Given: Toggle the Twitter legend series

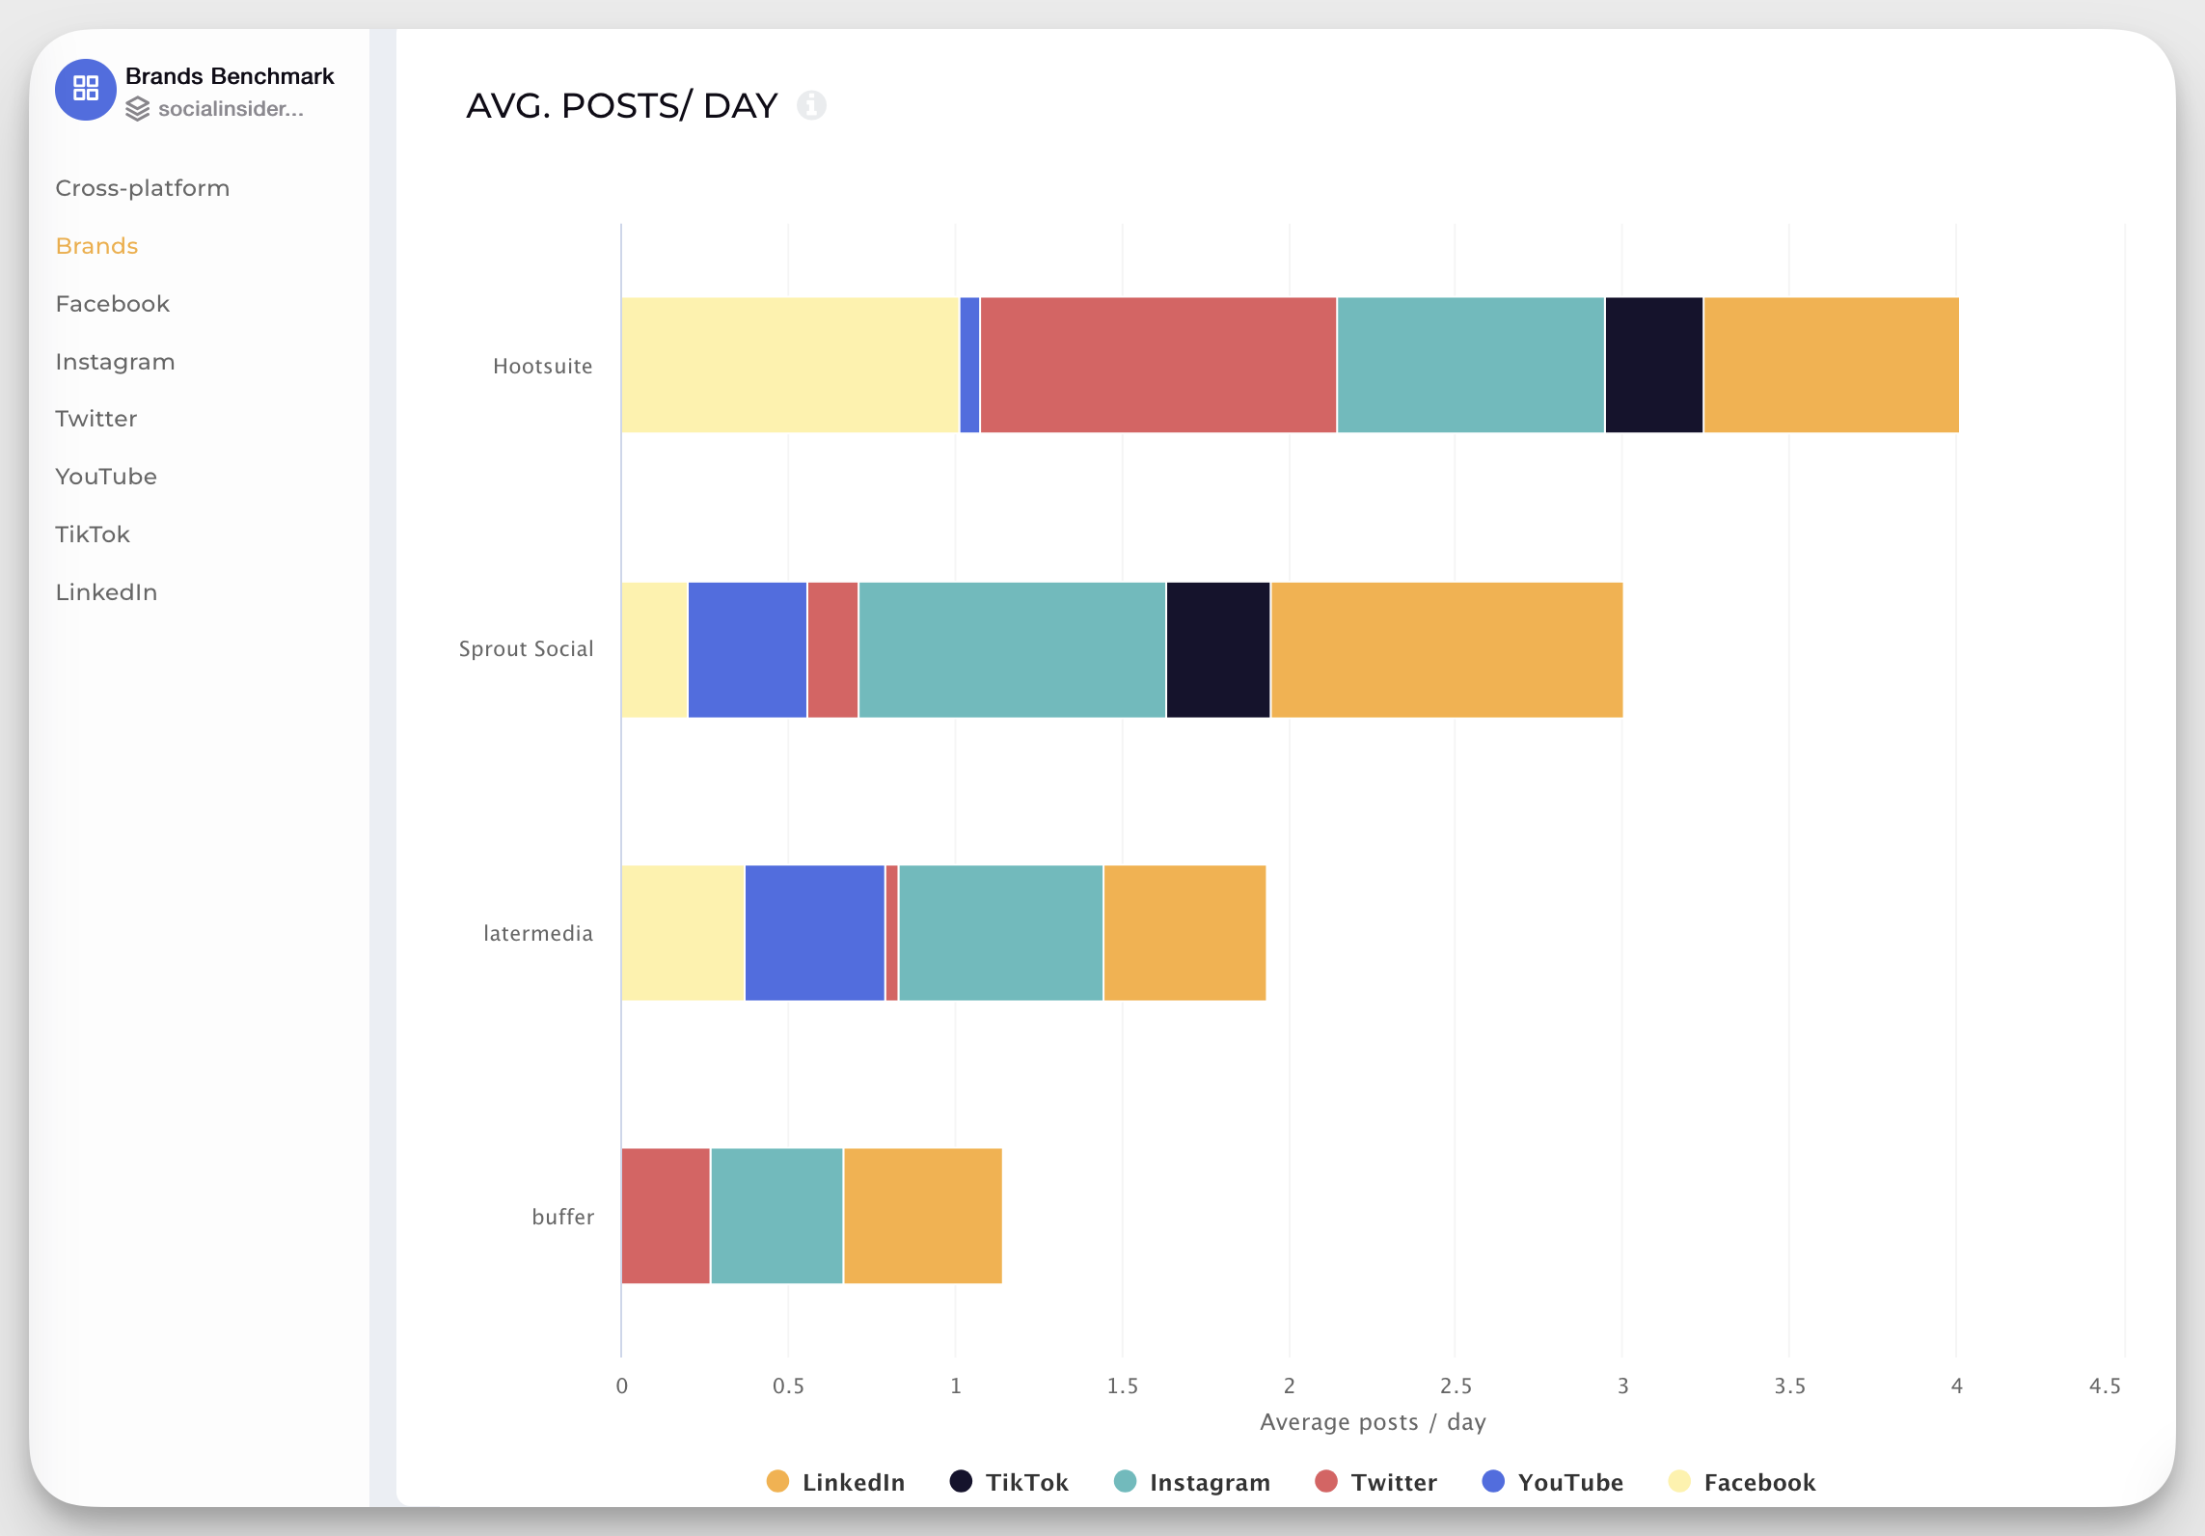Looking at the screenshot, I should pos(1376,1482).
